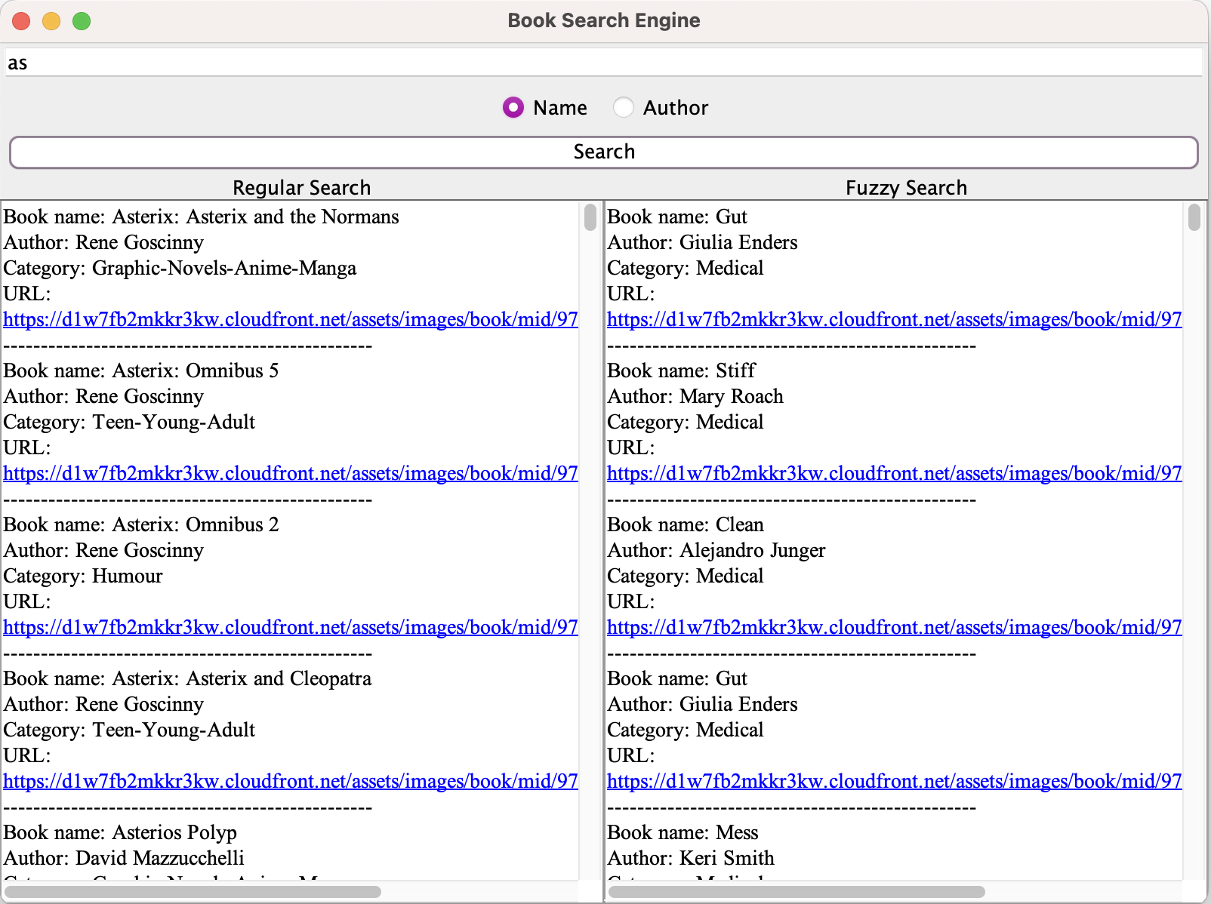Click 'Author: David Mazzucchelli' line
Screen dimensions: 1211x904
[124, 858]
